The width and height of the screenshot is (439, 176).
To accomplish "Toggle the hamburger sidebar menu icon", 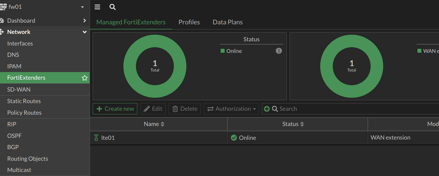I will click(x=98, y=7).
